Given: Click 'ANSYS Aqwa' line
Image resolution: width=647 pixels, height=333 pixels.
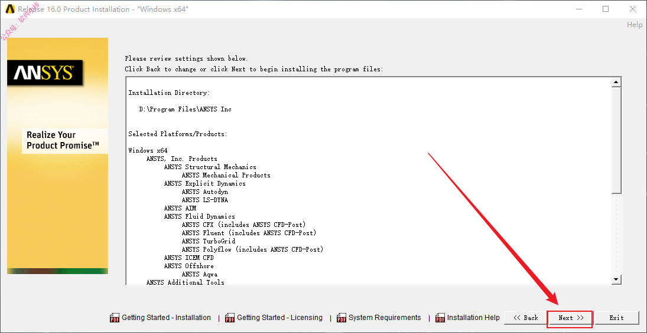Looking at the screenshot, I should click(x=199, y=274).
